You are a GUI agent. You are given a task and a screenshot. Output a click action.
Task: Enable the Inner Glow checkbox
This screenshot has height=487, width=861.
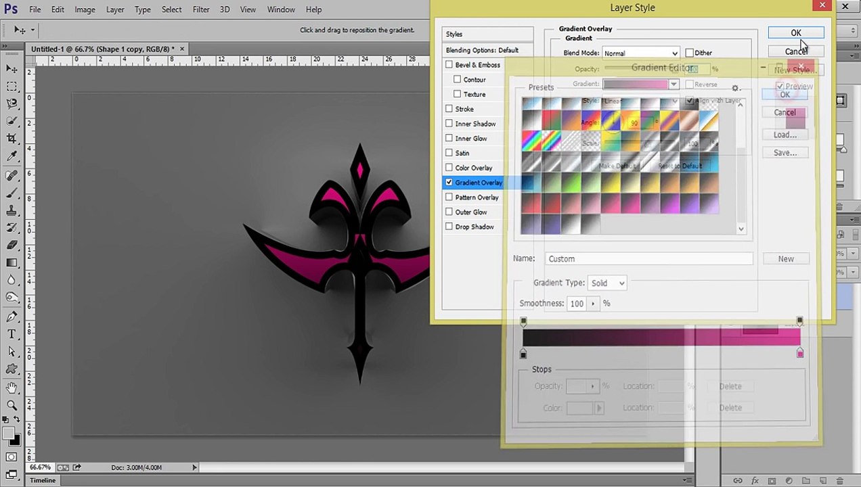pyautogui.click(x=449, y=138)
